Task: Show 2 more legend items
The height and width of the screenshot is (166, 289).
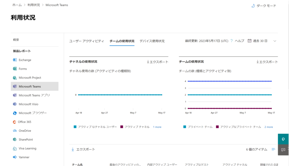Action: pyautogui.click(x=269, y=127)
